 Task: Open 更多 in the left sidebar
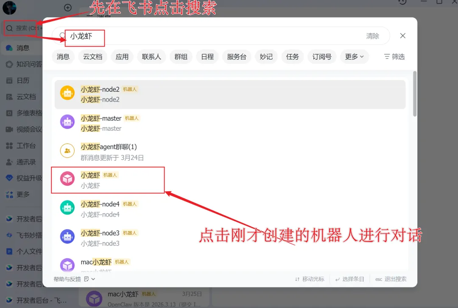(x=17, y=194)
